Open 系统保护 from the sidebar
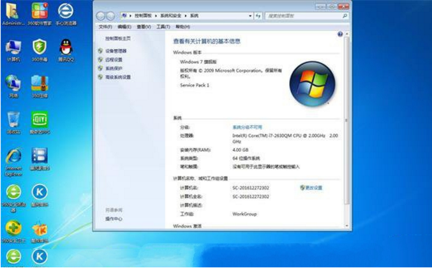432x268 pixels. coord(114,68)
